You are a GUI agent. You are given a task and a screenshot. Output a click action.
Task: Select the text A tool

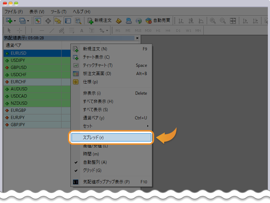(x=82, y=31)
